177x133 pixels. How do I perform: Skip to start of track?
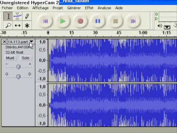(x=45, y=21)
